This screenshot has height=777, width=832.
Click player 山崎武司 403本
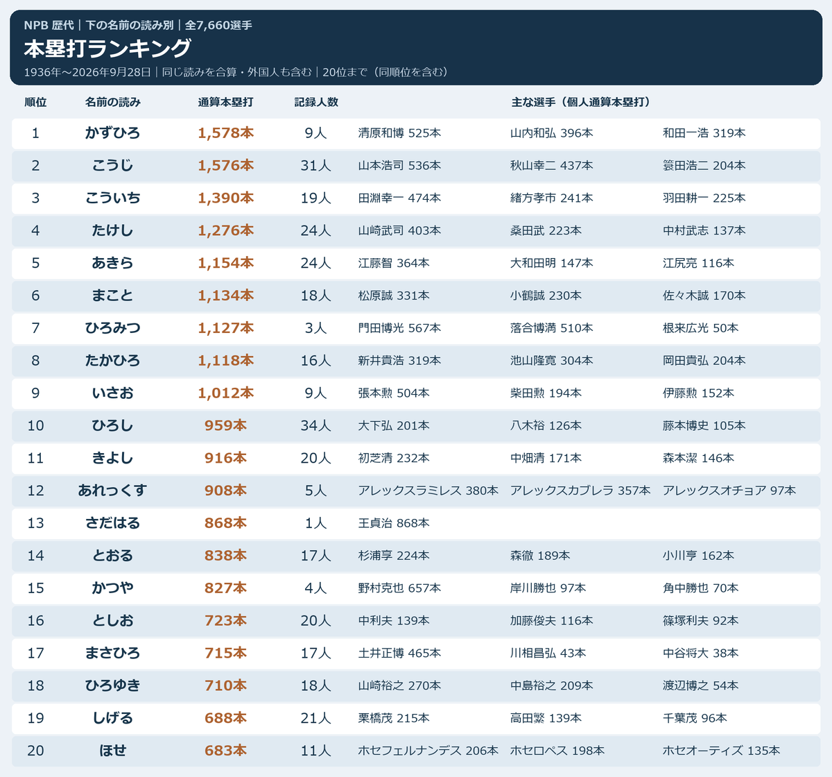tap(399, 230)
